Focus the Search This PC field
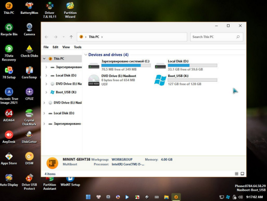267x201 pixels. point(216,37)
